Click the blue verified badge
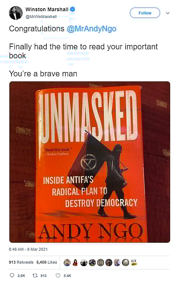177x282 pixels. (x=72, y=9)
